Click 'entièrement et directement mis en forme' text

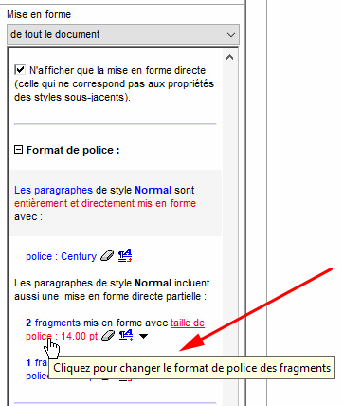click(105, 203)
